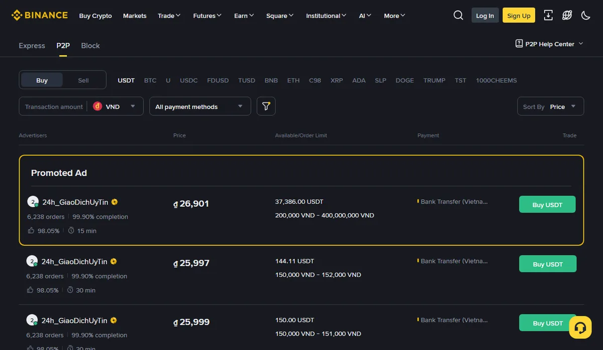603x350 pixels.
Task: Click Buy USDT for ₫25,997 offer
Action: click(x=548, y=264)
